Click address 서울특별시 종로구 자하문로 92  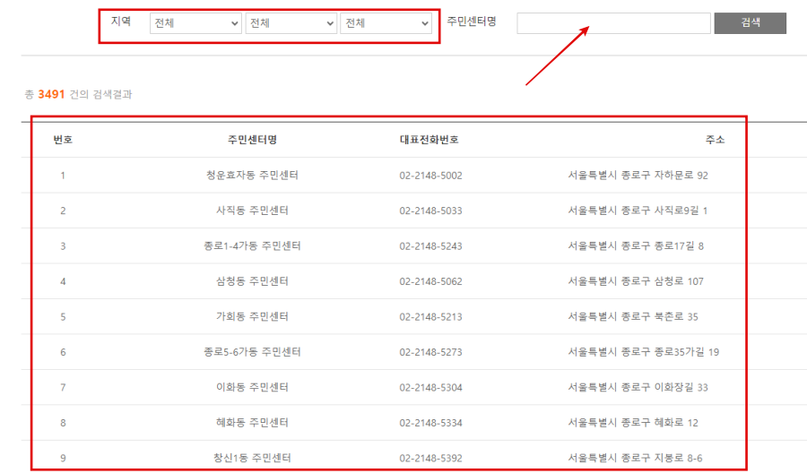[x=638, y=176]
